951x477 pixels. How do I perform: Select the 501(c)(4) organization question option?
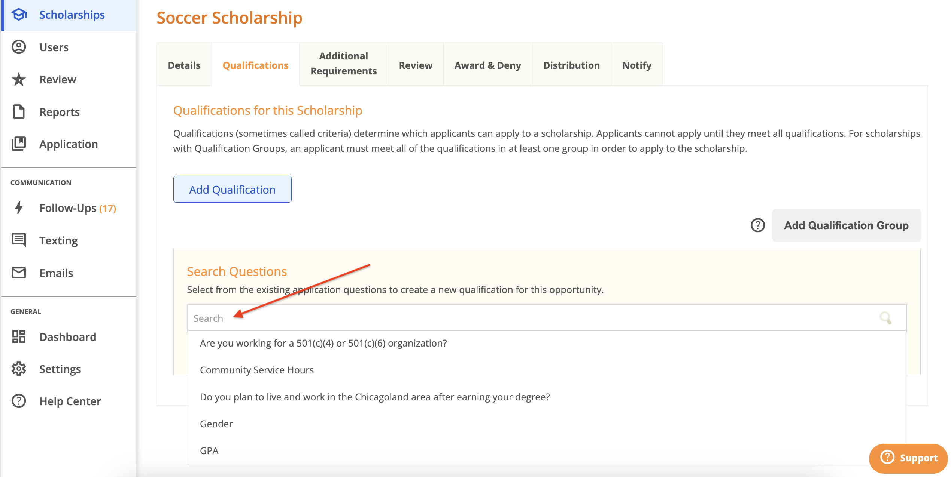pyautogui.click(x=323, y=343)
